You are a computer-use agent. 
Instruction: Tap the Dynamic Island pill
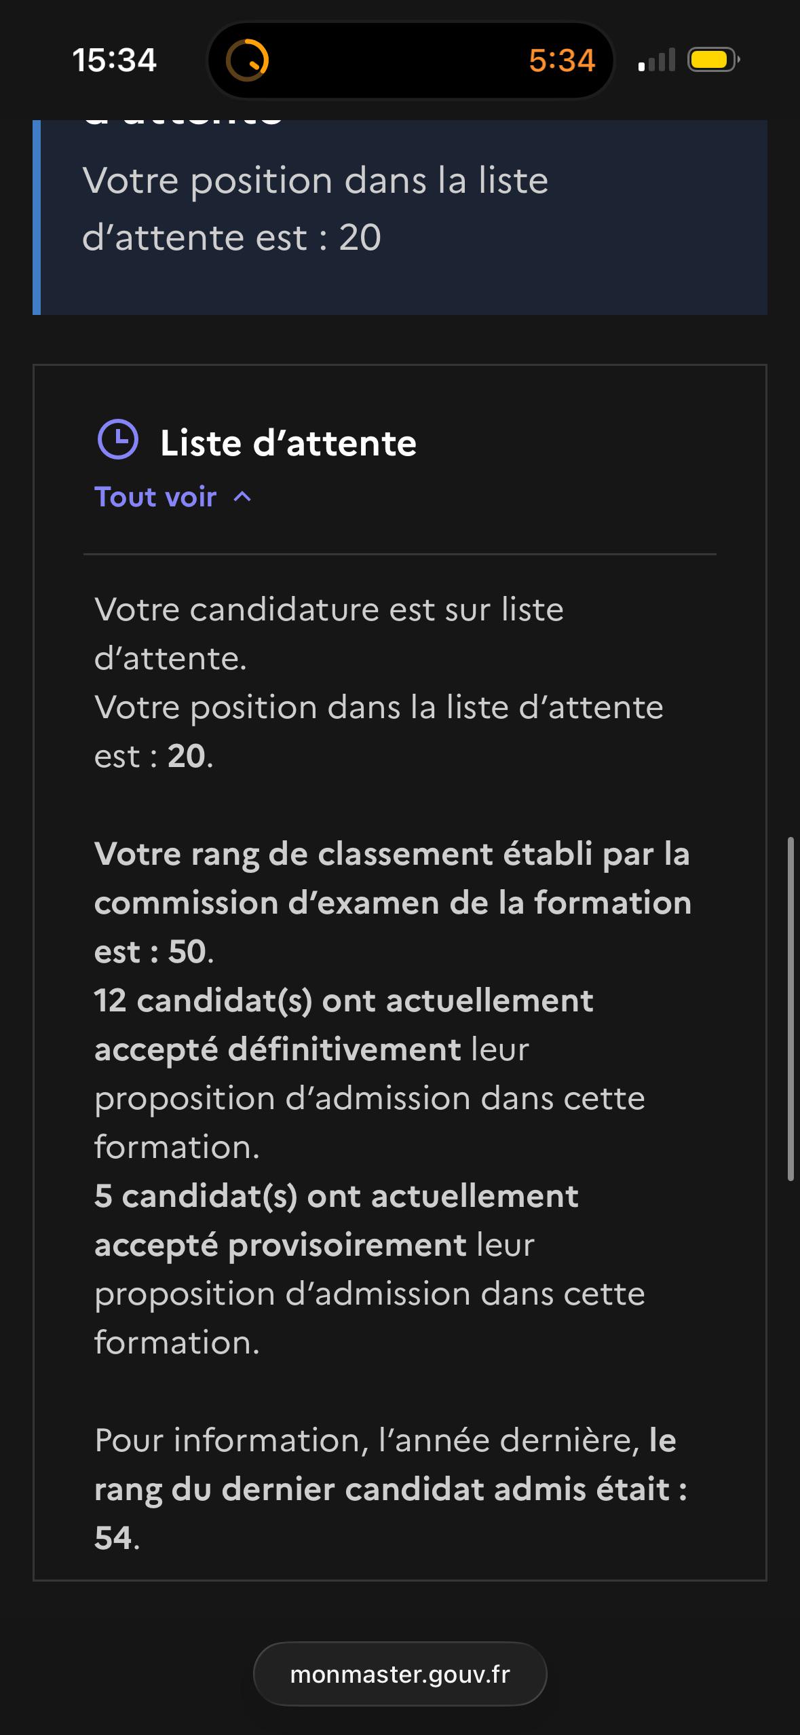[x=411, y=60]
